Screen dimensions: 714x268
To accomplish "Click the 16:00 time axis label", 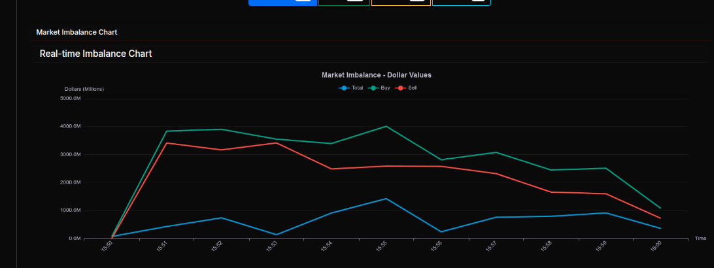I will 656,246.
